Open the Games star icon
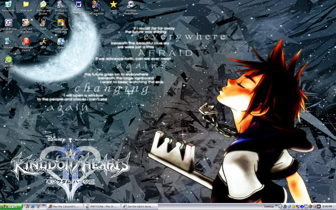 click(x=113, y=6)
